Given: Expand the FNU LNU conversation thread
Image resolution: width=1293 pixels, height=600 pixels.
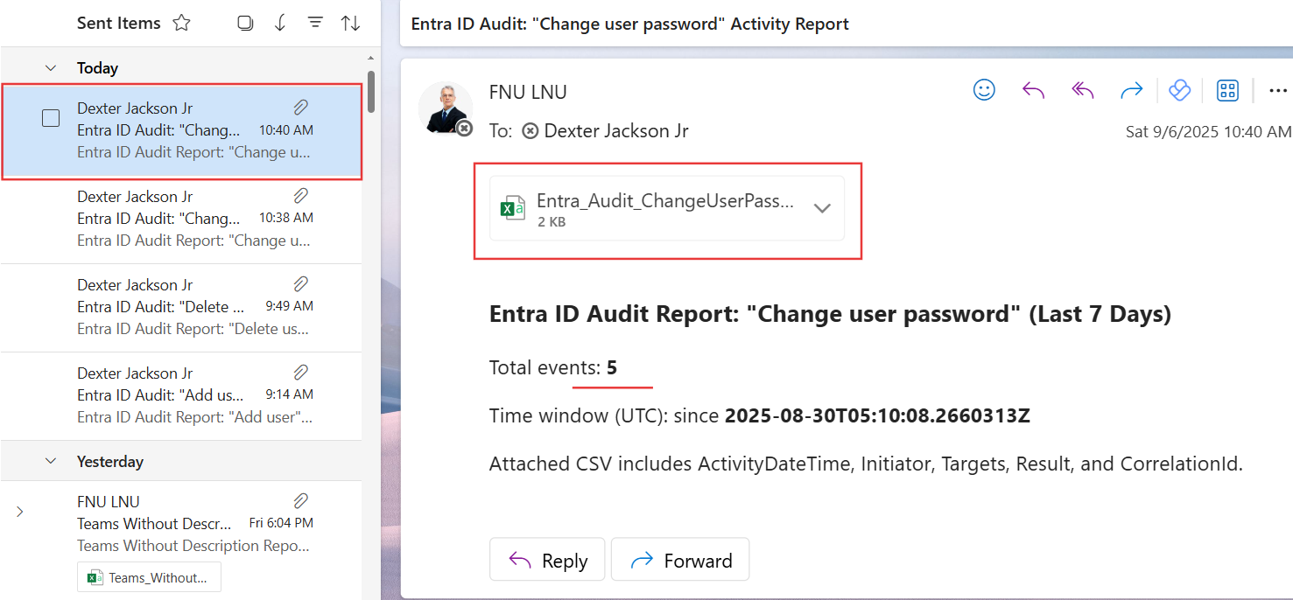Looking at the screenshot, I should pyautogui.click(x=19, y=512).
